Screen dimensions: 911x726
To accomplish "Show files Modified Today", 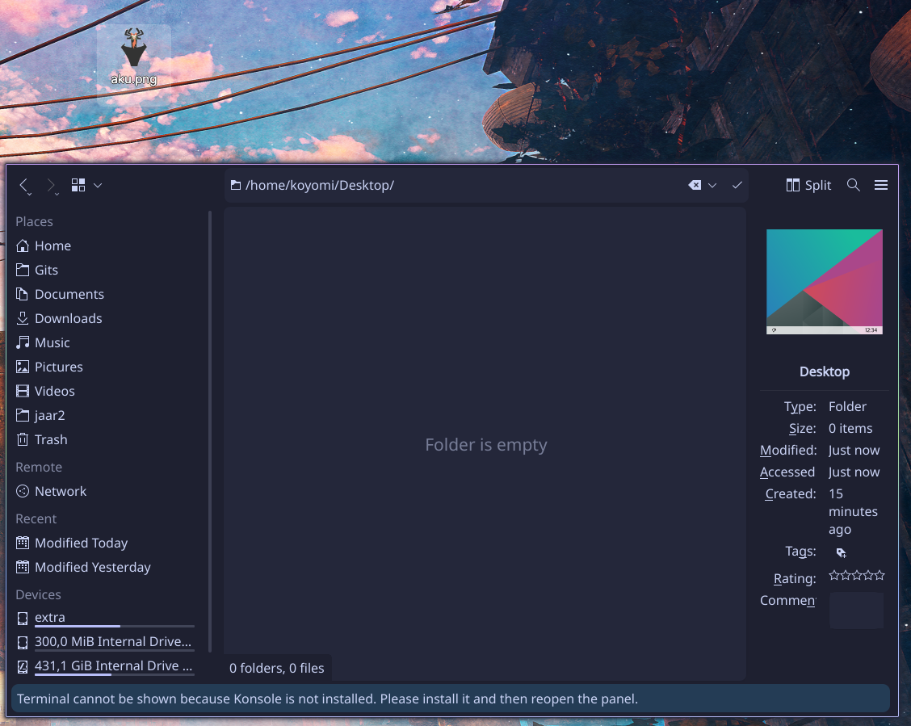I will click(81, 543).
